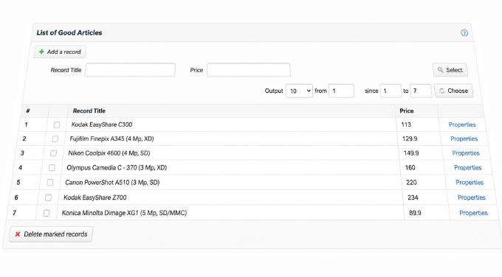Click the 'Kodak EasyShare C300' title text
Image resolution: width=502 pixels, height=277 pixels.
pyautogui.click(x=102, y=125)
